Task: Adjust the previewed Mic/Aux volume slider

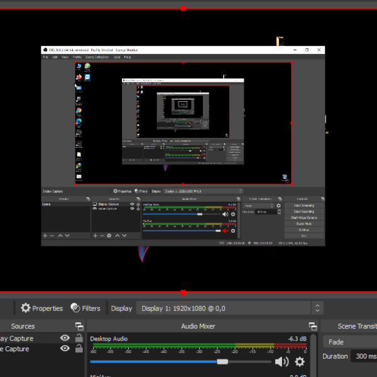Action: 218,231
